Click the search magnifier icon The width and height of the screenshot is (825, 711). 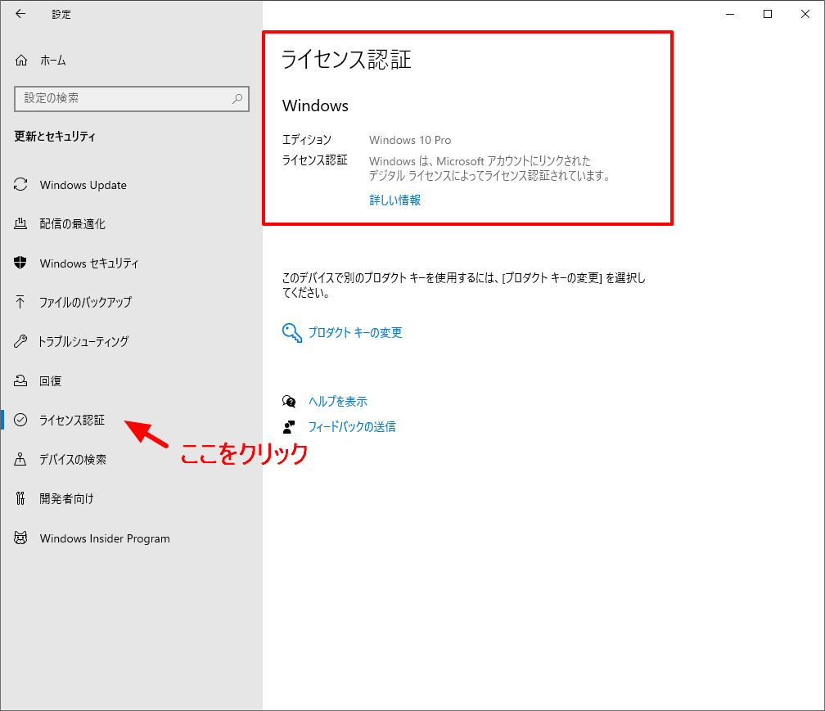click(237, 98)
